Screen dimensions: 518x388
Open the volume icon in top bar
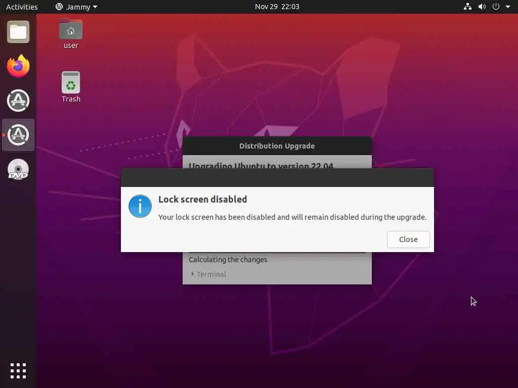(x=482, y=7)
